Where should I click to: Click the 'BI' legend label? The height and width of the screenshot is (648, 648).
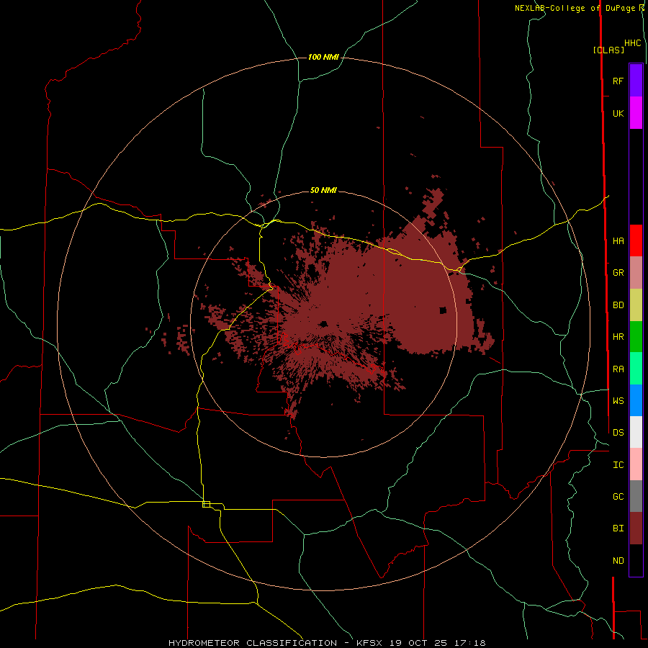point(618,528)
